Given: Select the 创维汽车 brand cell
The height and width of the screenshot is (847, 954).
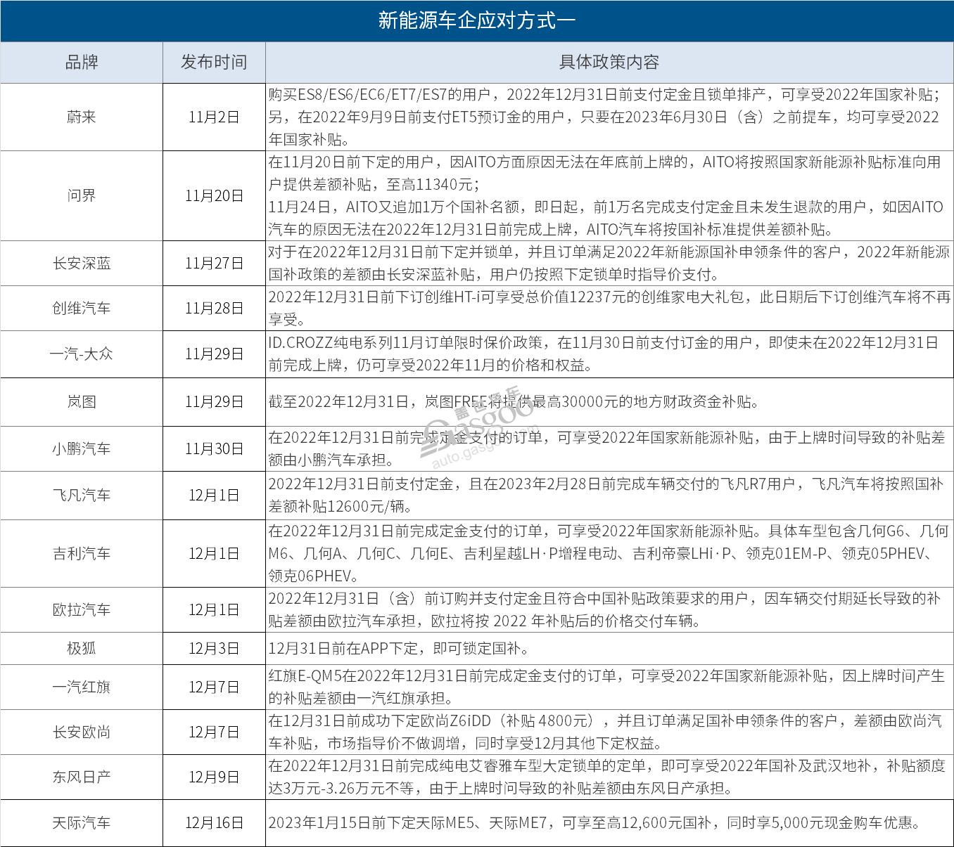Looking at the screenshot, I should click(x=81, y=308).
